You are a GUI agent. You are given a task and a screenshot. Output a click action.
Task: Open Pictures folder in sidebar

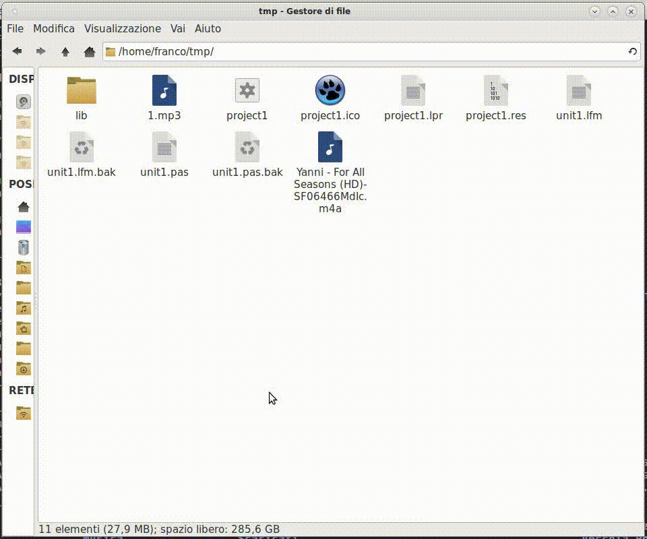24,328
